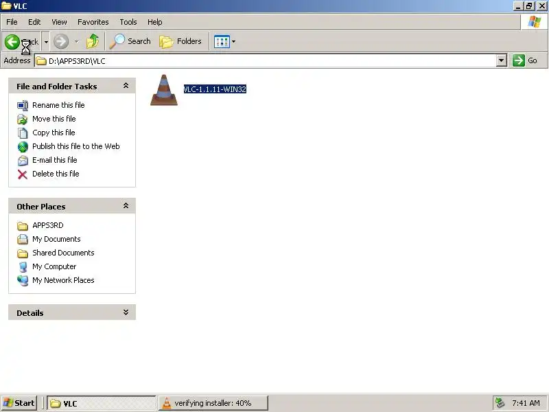Expand the Details panel

pos(126,312)
